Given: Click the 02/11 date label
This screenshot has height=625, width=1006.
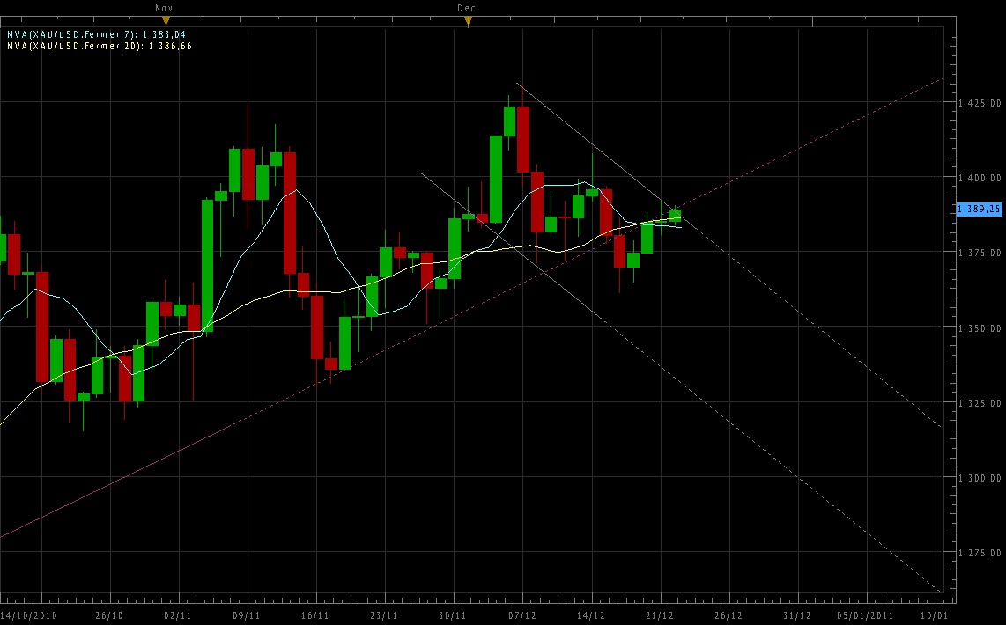Looking at the screenshot, I should coord(178,614).
